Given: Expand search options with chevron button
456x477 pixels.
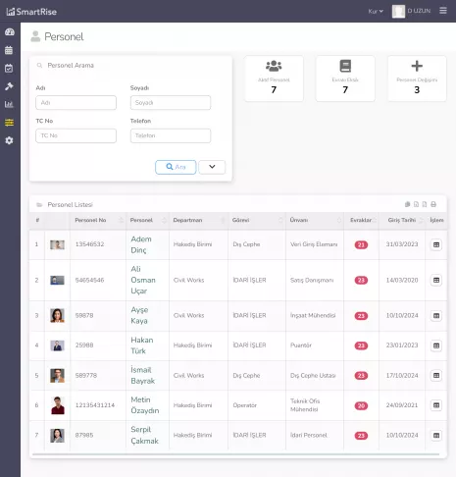Looking at the screenshot, I should pyautogui.click(x=212, y=167).
